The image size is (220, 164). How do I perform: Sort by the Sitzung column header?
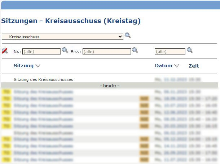click(x=23, y=66)
